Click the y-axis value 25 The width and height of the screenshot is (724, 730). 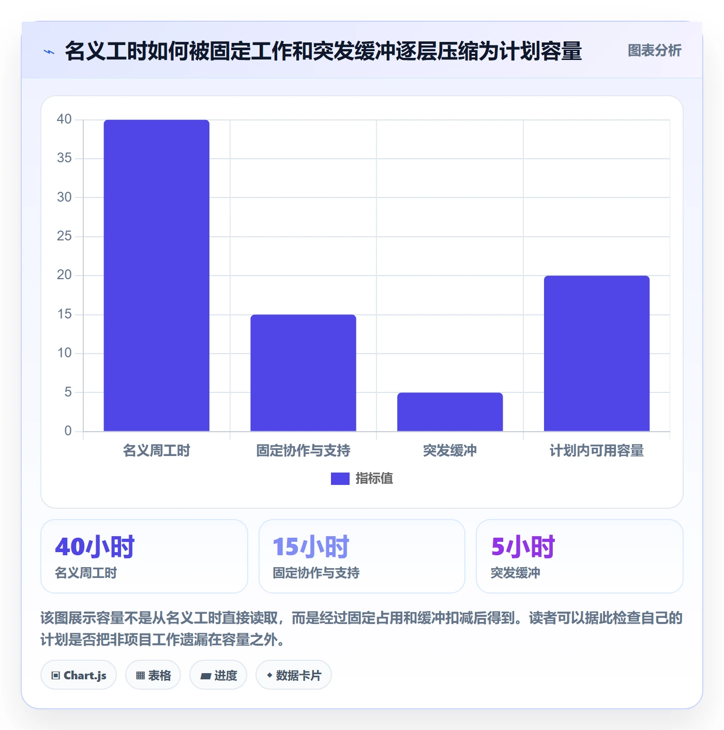64,236
